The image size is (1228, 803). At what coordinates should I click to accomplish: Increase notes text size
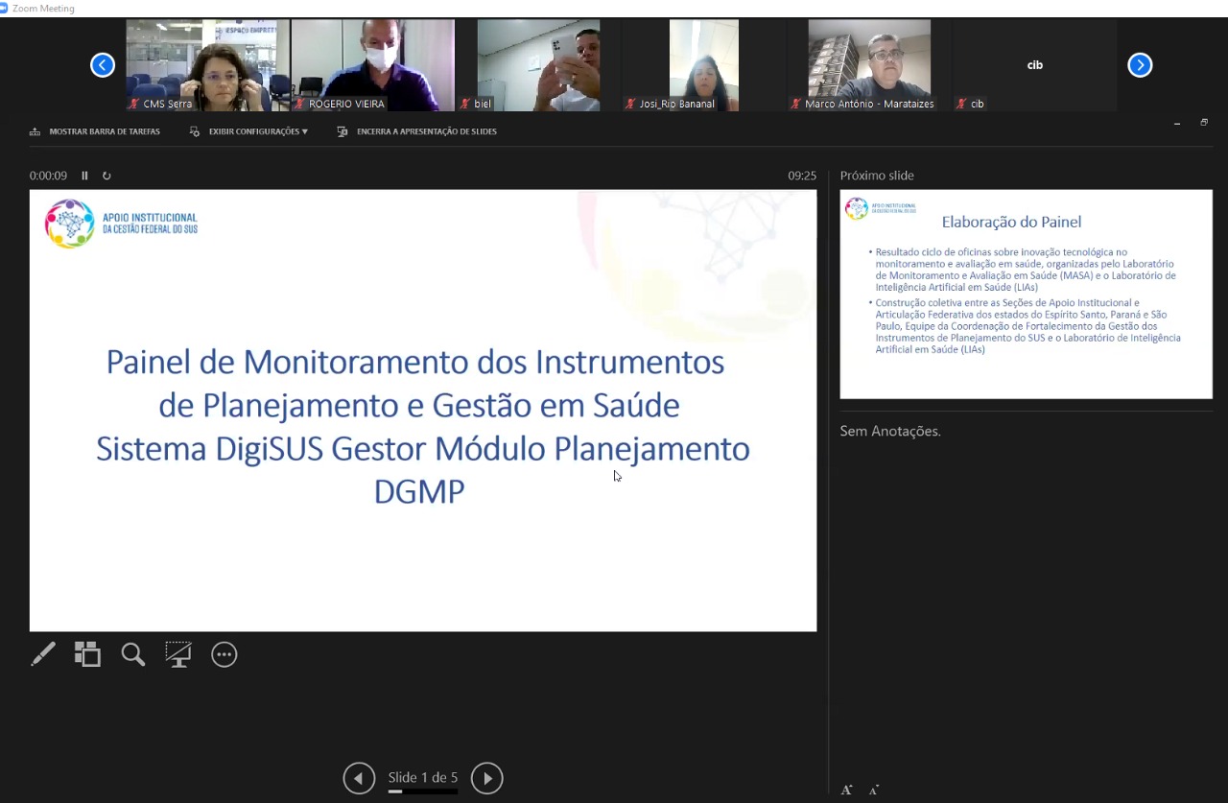847,791
